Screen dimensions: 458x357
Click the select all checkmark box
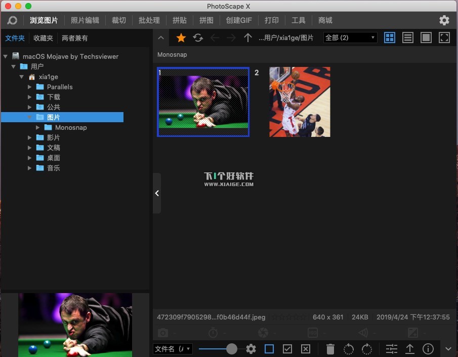(x=287, y=349)
